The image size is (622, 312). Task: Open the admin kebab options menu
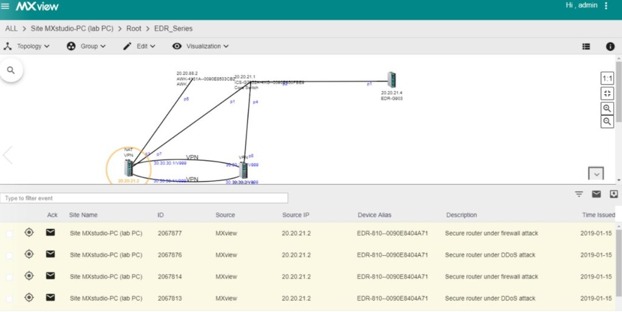tap(606, 6)
